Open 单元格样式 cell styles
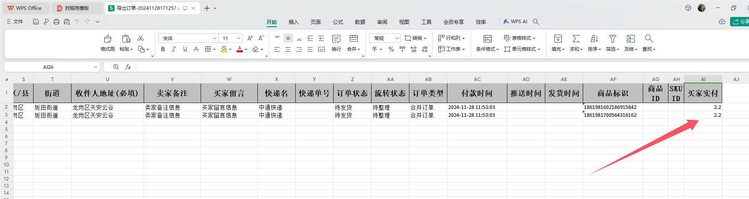 (x=522, y=49)
